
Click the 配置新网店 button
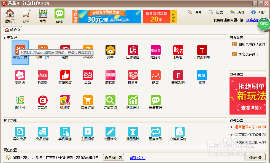click(x=113, y=157)
